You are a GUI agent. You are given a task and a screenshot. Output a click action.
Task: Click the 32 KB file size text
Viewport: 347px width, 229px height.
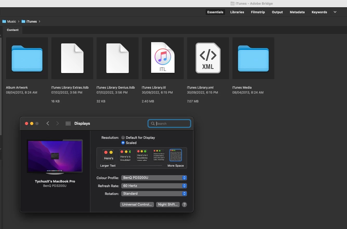tap(101, 101)
